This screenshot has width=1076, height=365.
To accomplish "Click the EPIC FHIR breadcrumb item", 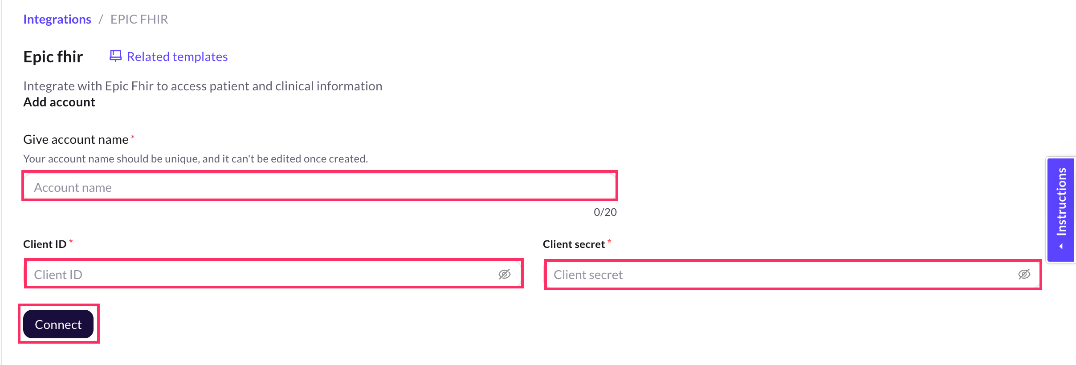I will tap(139, 19).
